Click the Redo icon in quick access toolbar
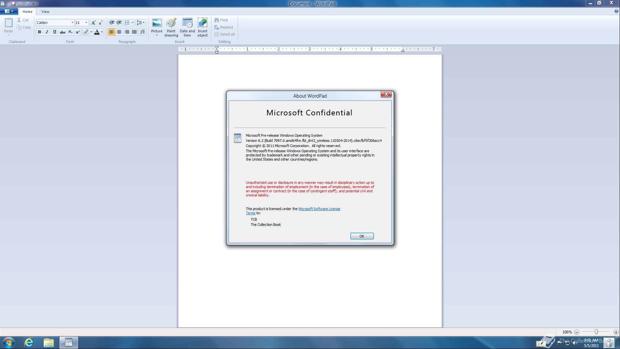The image size is (620, 349). [x=27, y=4]
